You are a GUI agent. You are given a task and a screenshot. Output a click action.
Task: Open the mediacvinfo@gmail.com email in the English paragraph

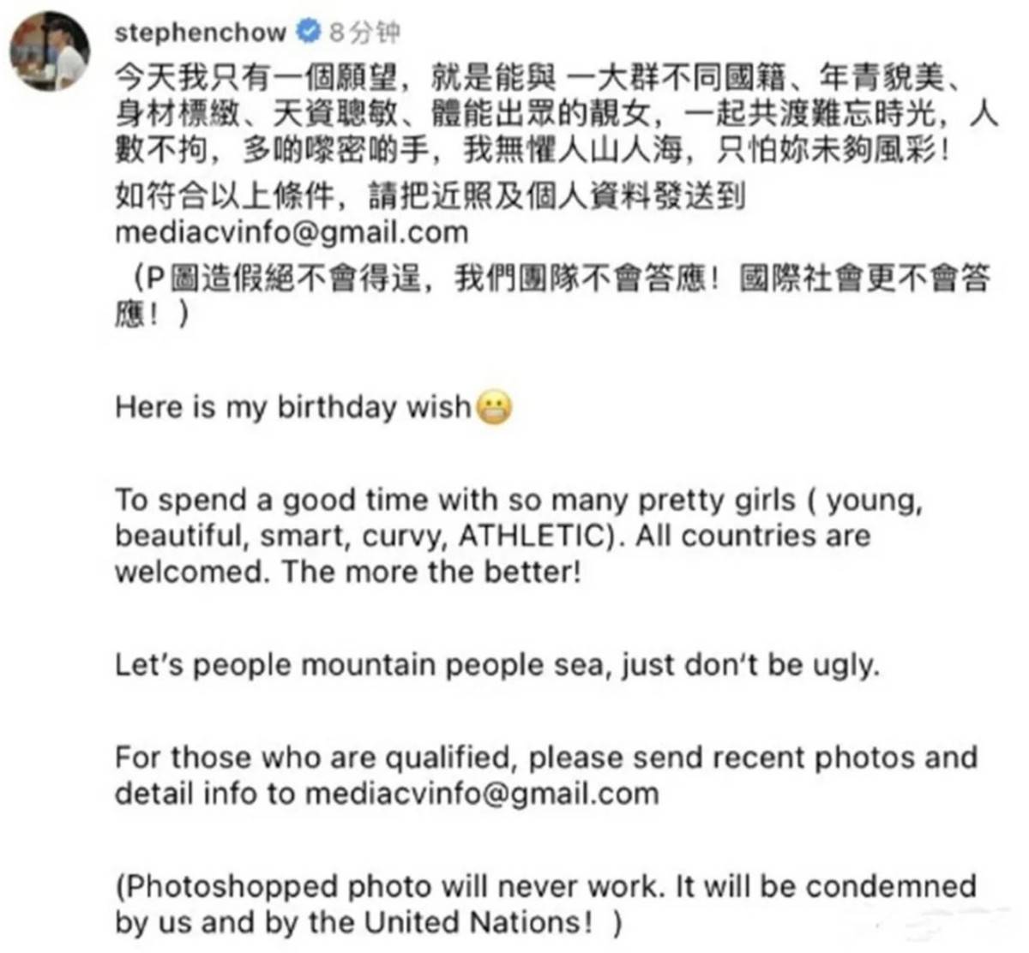tap(482, 794)
